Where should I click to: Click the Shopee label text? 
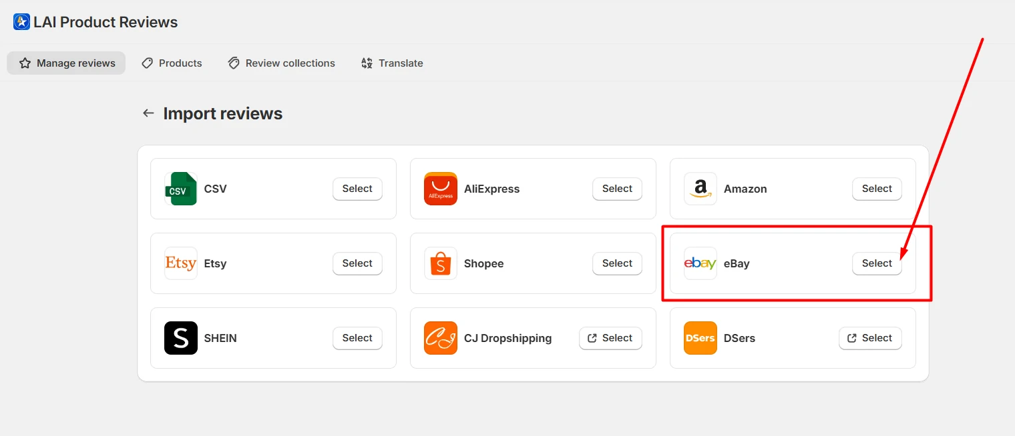click(484, 263)
